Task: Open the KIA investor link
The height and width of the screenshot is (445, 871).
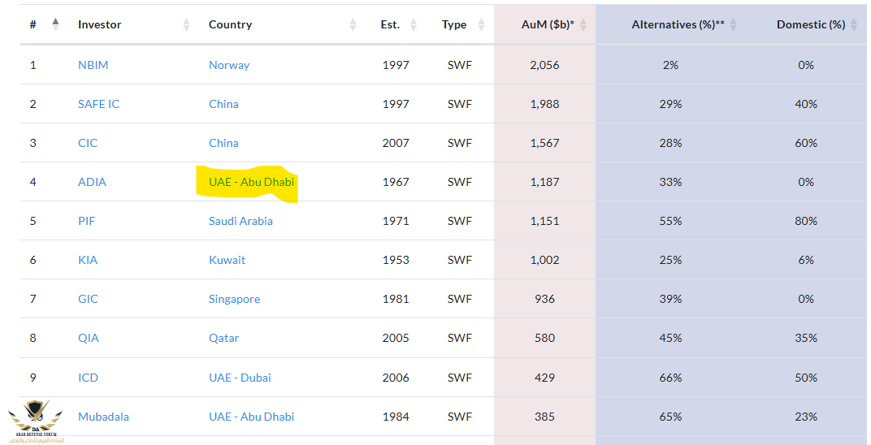Action: coord(87,260)
